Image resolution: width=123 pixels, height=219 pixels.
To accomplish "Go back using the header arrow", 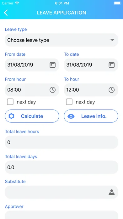I will (x=6, y=13).
